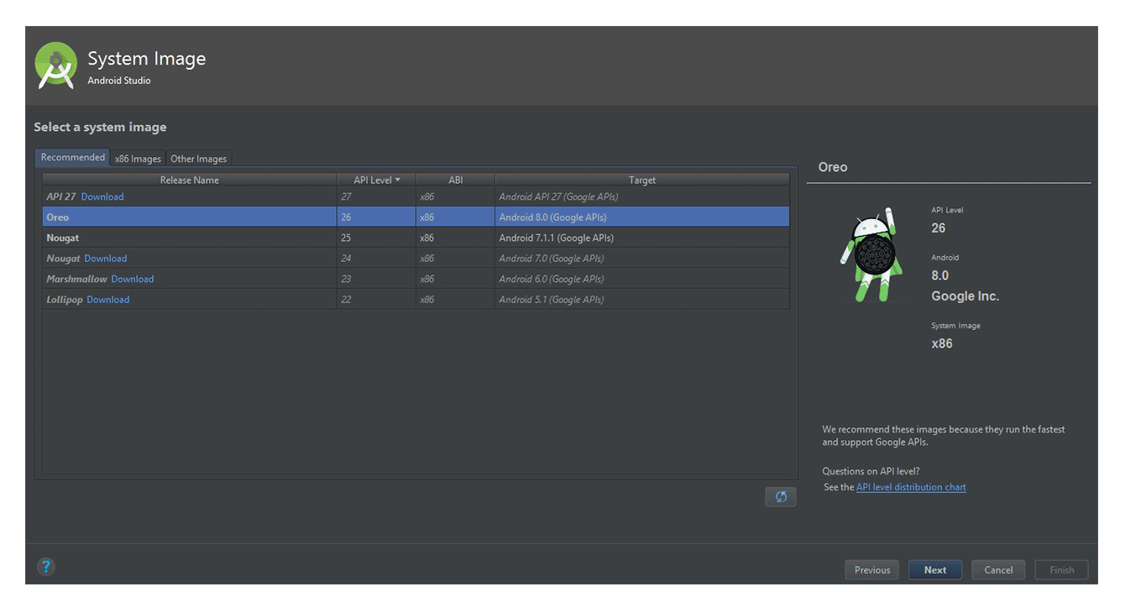Click API level 26 cell in the table
Image resolution: width=1125 pixels, height=613 pixels.
[376, 217]
